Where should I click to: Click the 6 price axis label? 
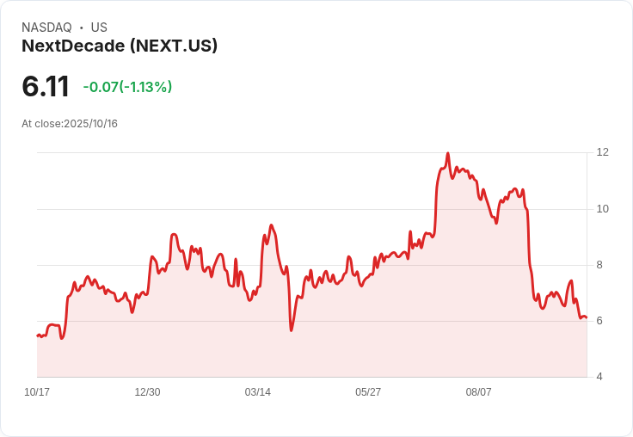[599, 321]
